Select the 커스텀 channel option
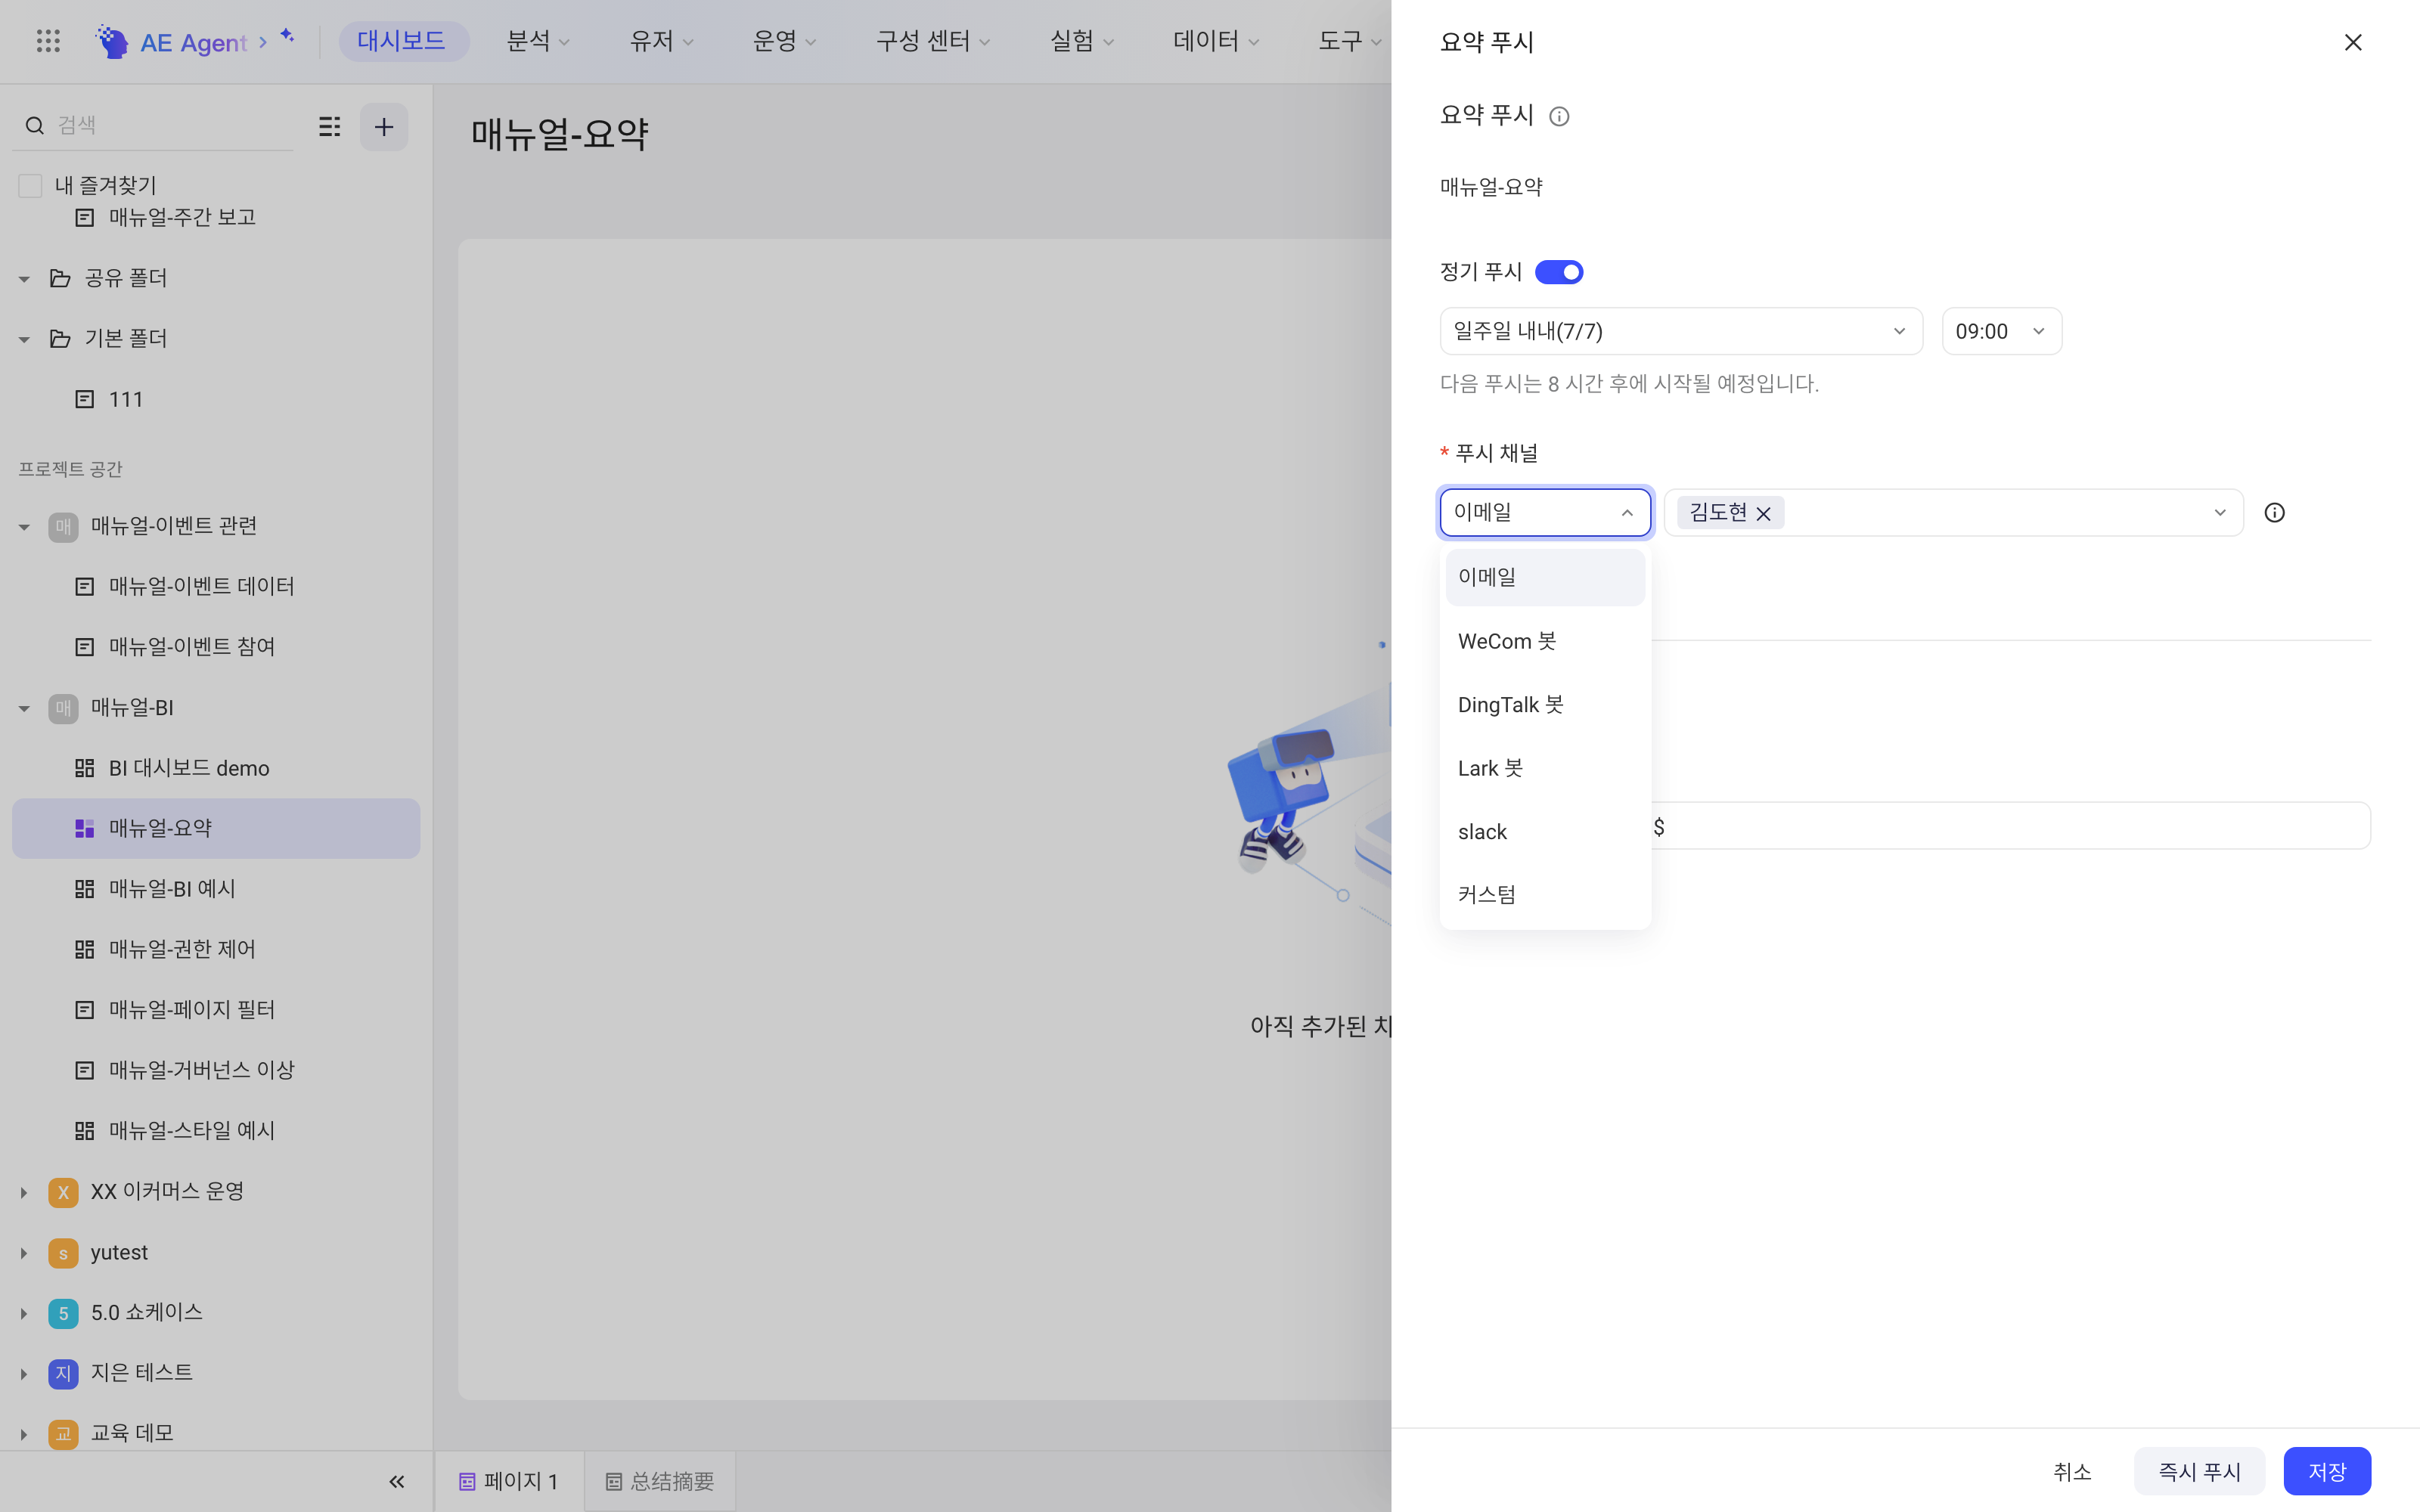Viewport: 2420px width, 1512px height. [1545, 895]
